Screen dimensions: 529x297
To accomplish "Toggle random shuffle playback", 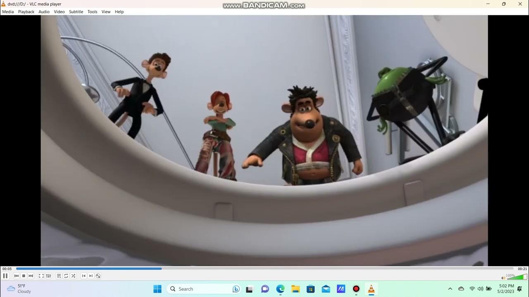I will click(x=73, y=276).
